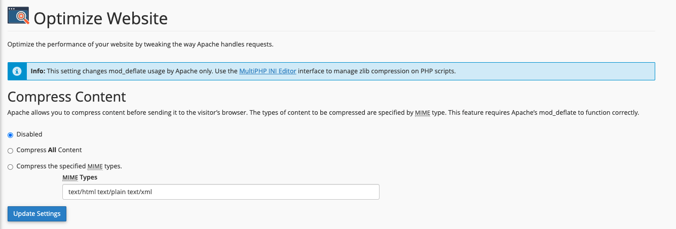Select the Disabled radio button
Viewport: 676px width, 229px height.
10,135
